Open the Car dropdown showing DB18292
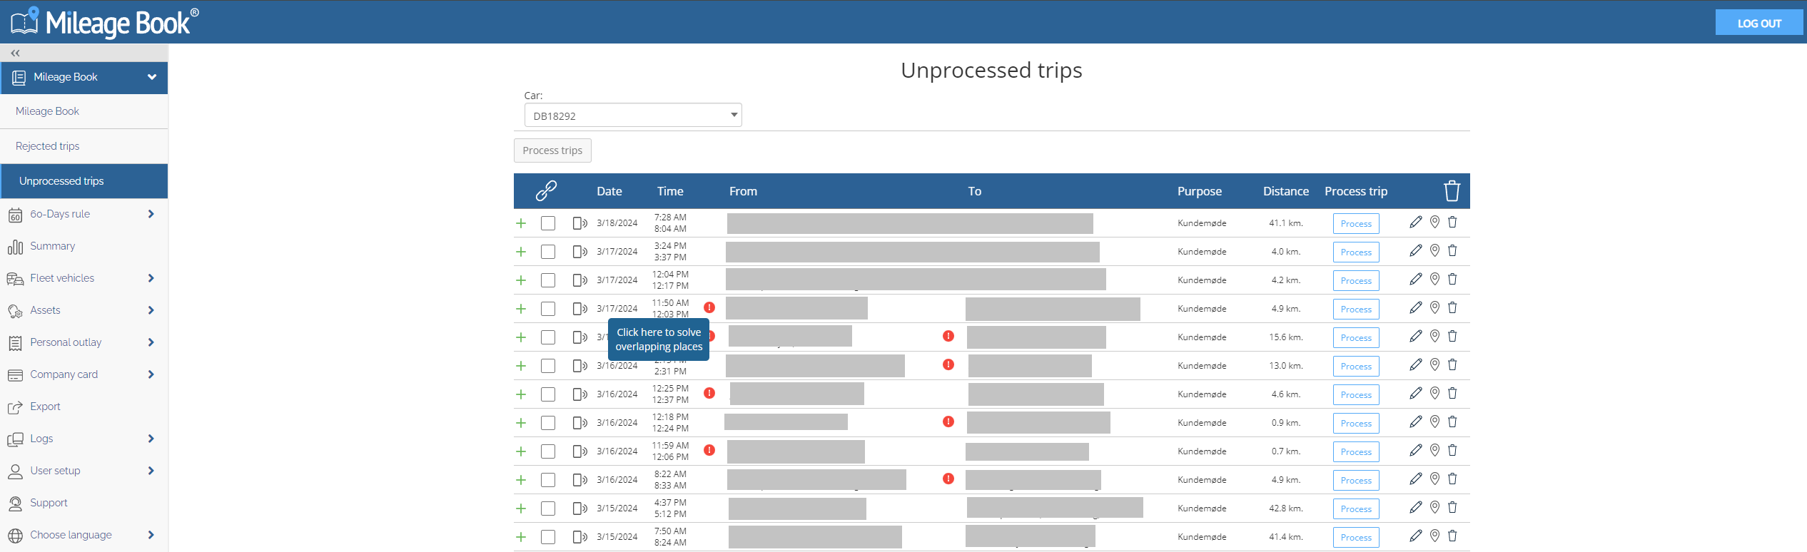 633,116
